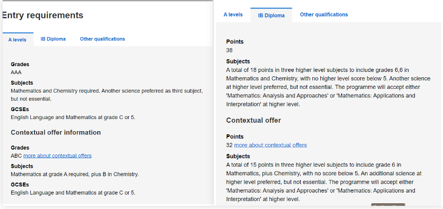Open IB Diploma tab beside the active A levels tab
The width and height of the screenshot is (443, 209).
click(53, 39)
